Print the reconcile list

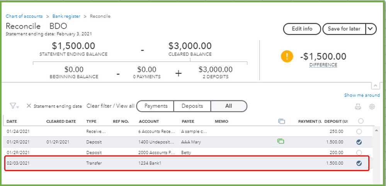coord(358,107)
